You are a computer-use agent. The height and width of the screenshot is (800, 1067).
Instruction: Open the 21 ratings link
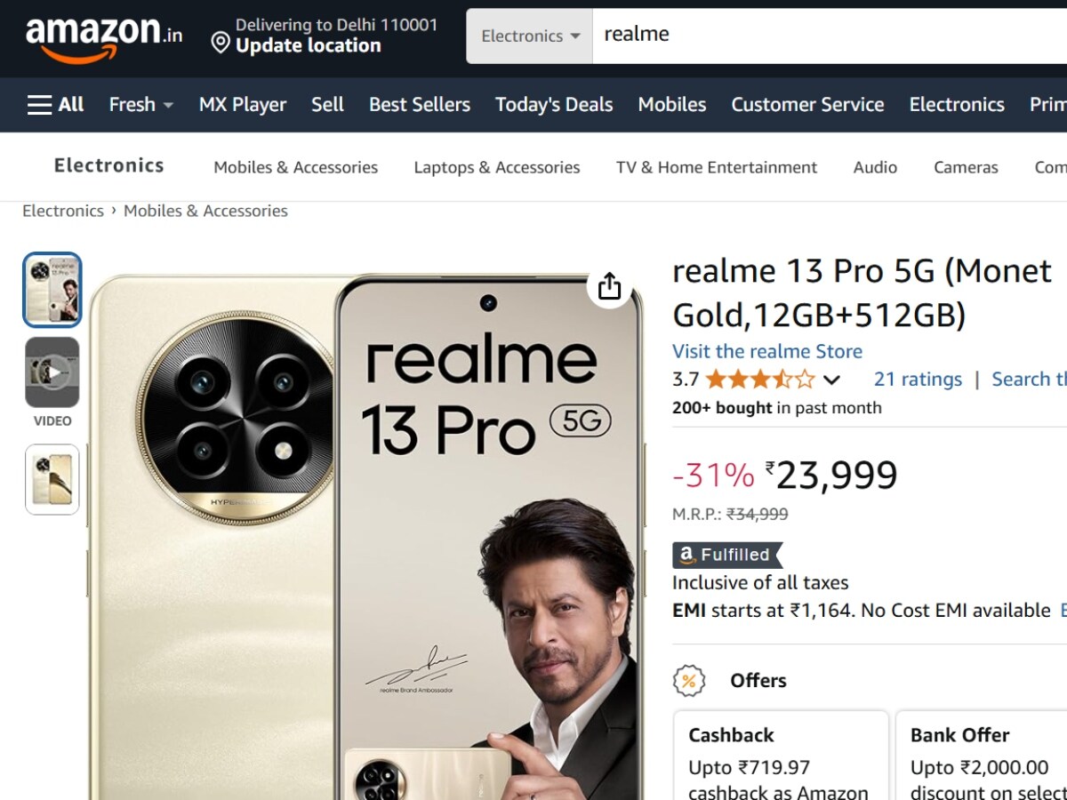click(x=918, y=380)
